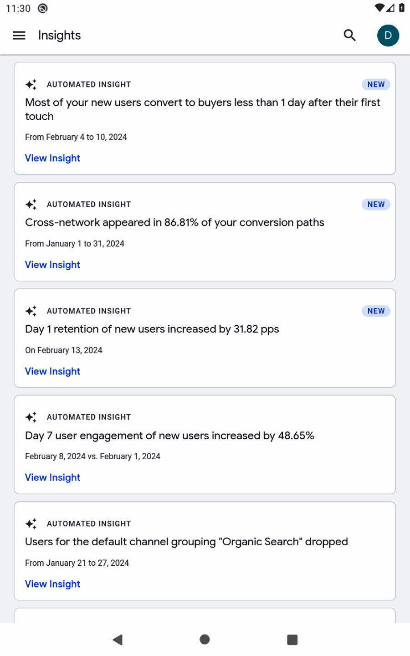Click NEW badge on Day 1 retention card
Screen dimensions: 410x656
click(376, 311)
